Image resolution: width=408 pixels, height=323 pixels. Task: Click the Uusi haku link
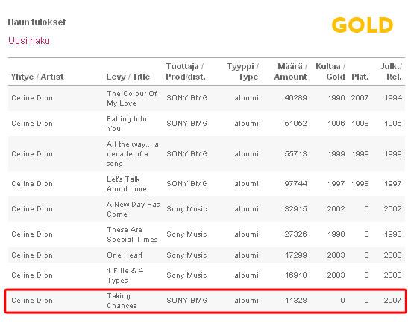pyautogui.click(x=29, y=41)
